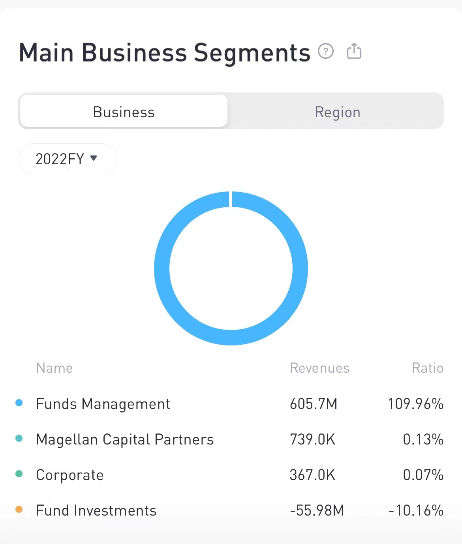Screen dimensions: 462x544
Task: Click the Revenues column header
Action: pyautogui.click(x=319, y=368)
